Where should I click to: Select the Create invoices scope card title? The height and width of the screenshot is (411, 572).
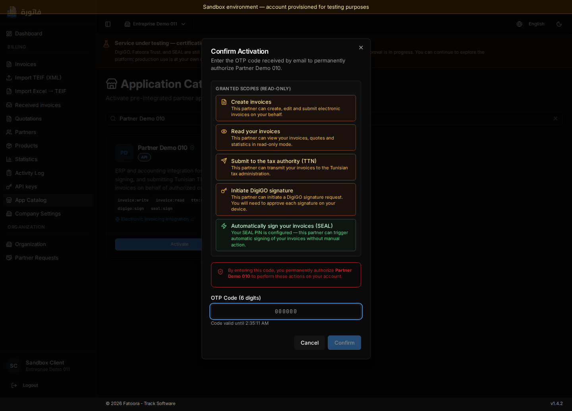pyautogui.click(x=251, y=102)
